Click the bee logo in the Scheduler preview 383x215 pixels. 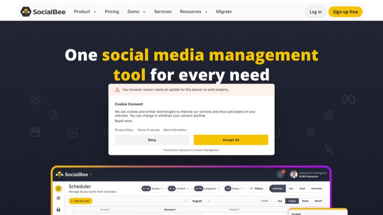59,174
